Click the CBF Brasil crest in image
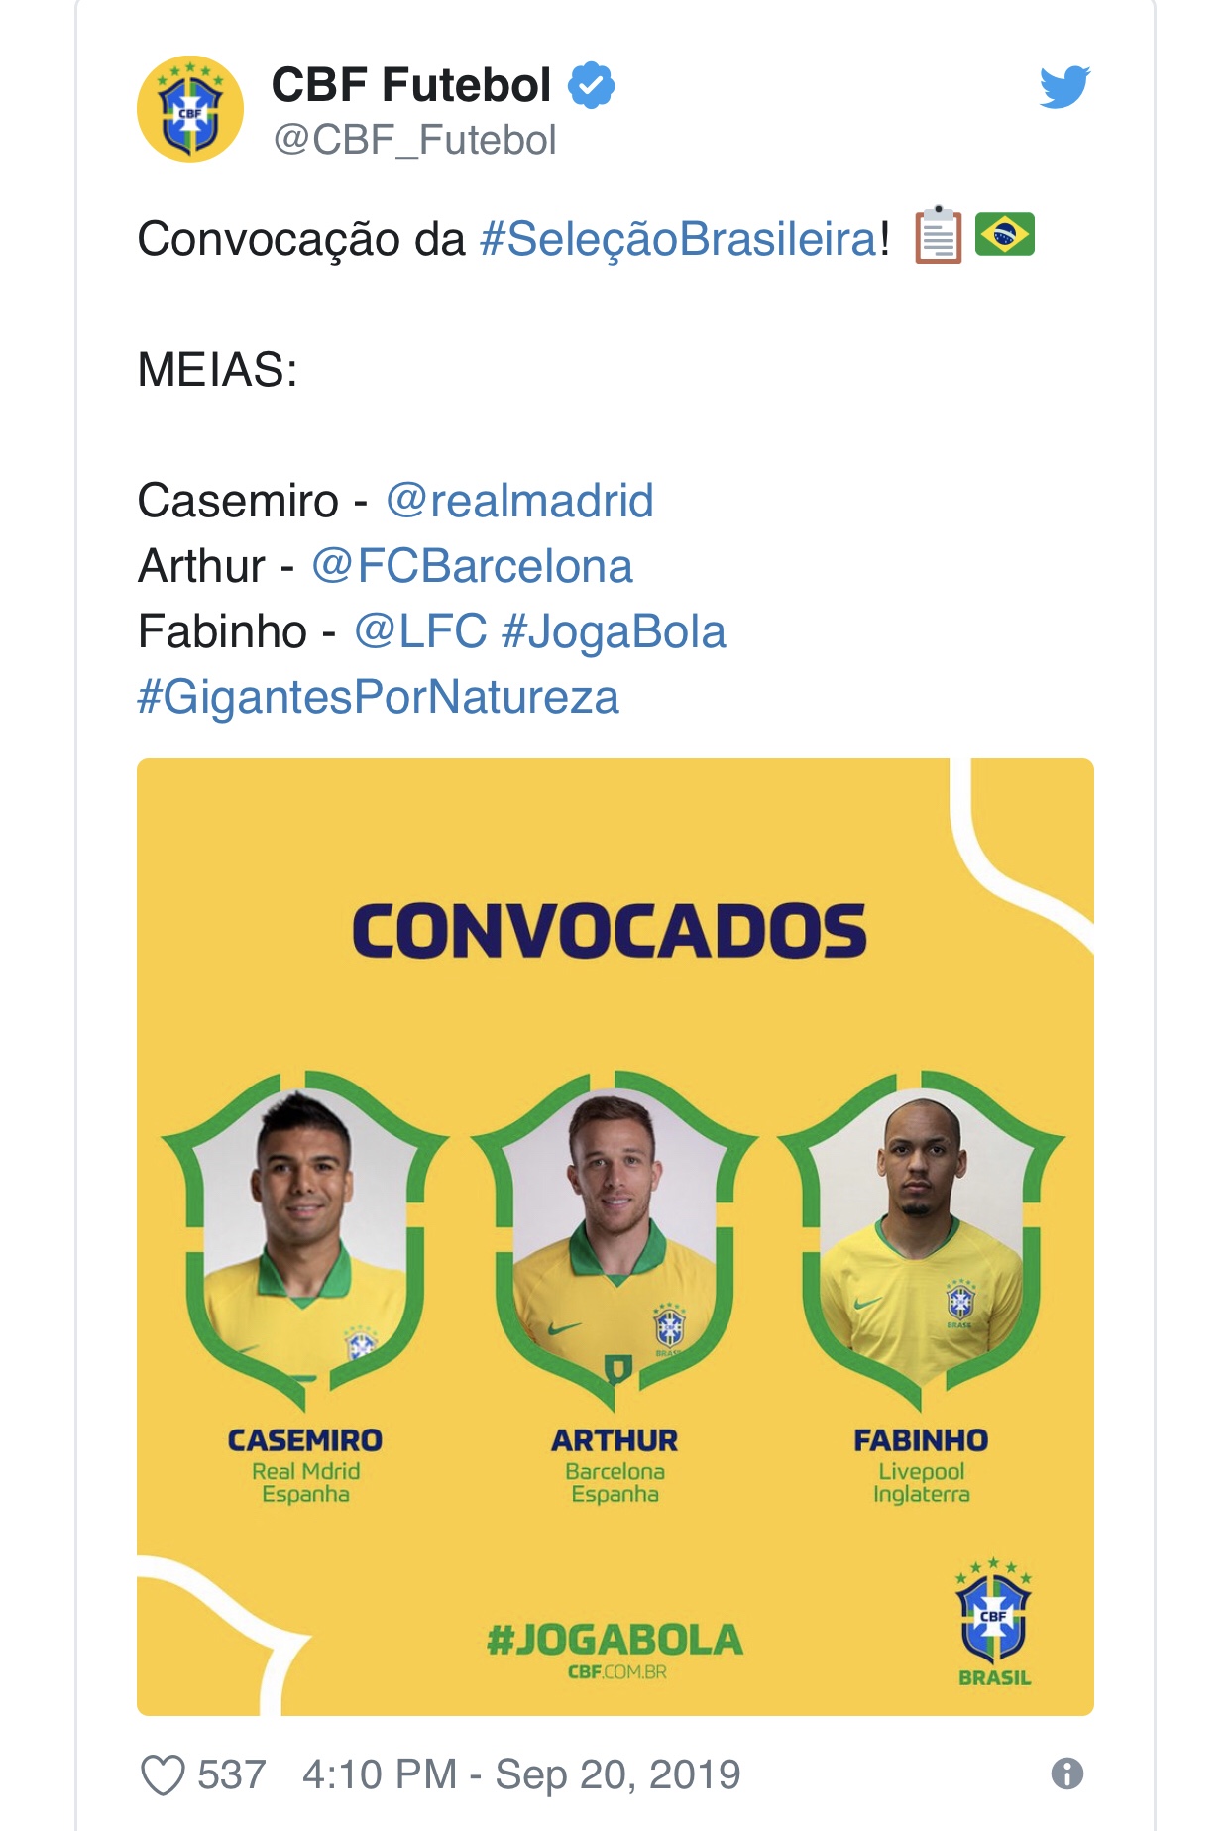Viewport: 1231px width, 1831px height. click(994, 1622)
